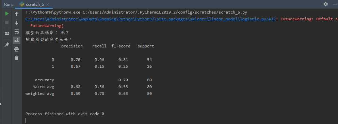Rerun the script with the green play icon
Screen dimensions: 338x124
(x=7, y=14)
